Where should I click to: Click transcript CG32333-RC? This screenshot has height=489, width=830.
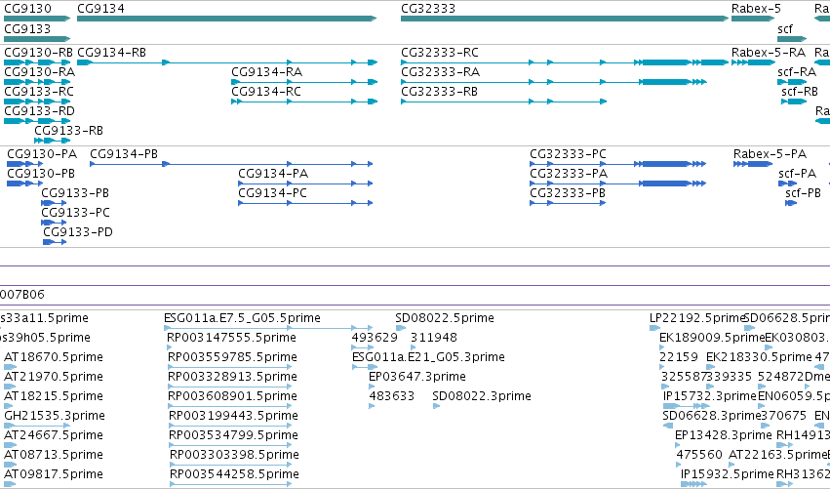pyautogui.click(x=440, y=53)
